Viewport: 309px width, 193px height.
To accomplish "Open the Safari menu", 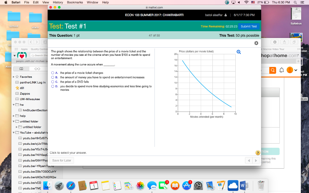I will [x=16, y=2].
